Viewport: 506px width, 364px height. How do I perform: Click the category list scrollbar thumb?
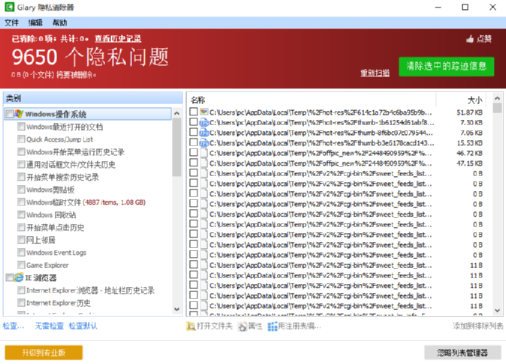pyautogui.click(x=177, y=147)
